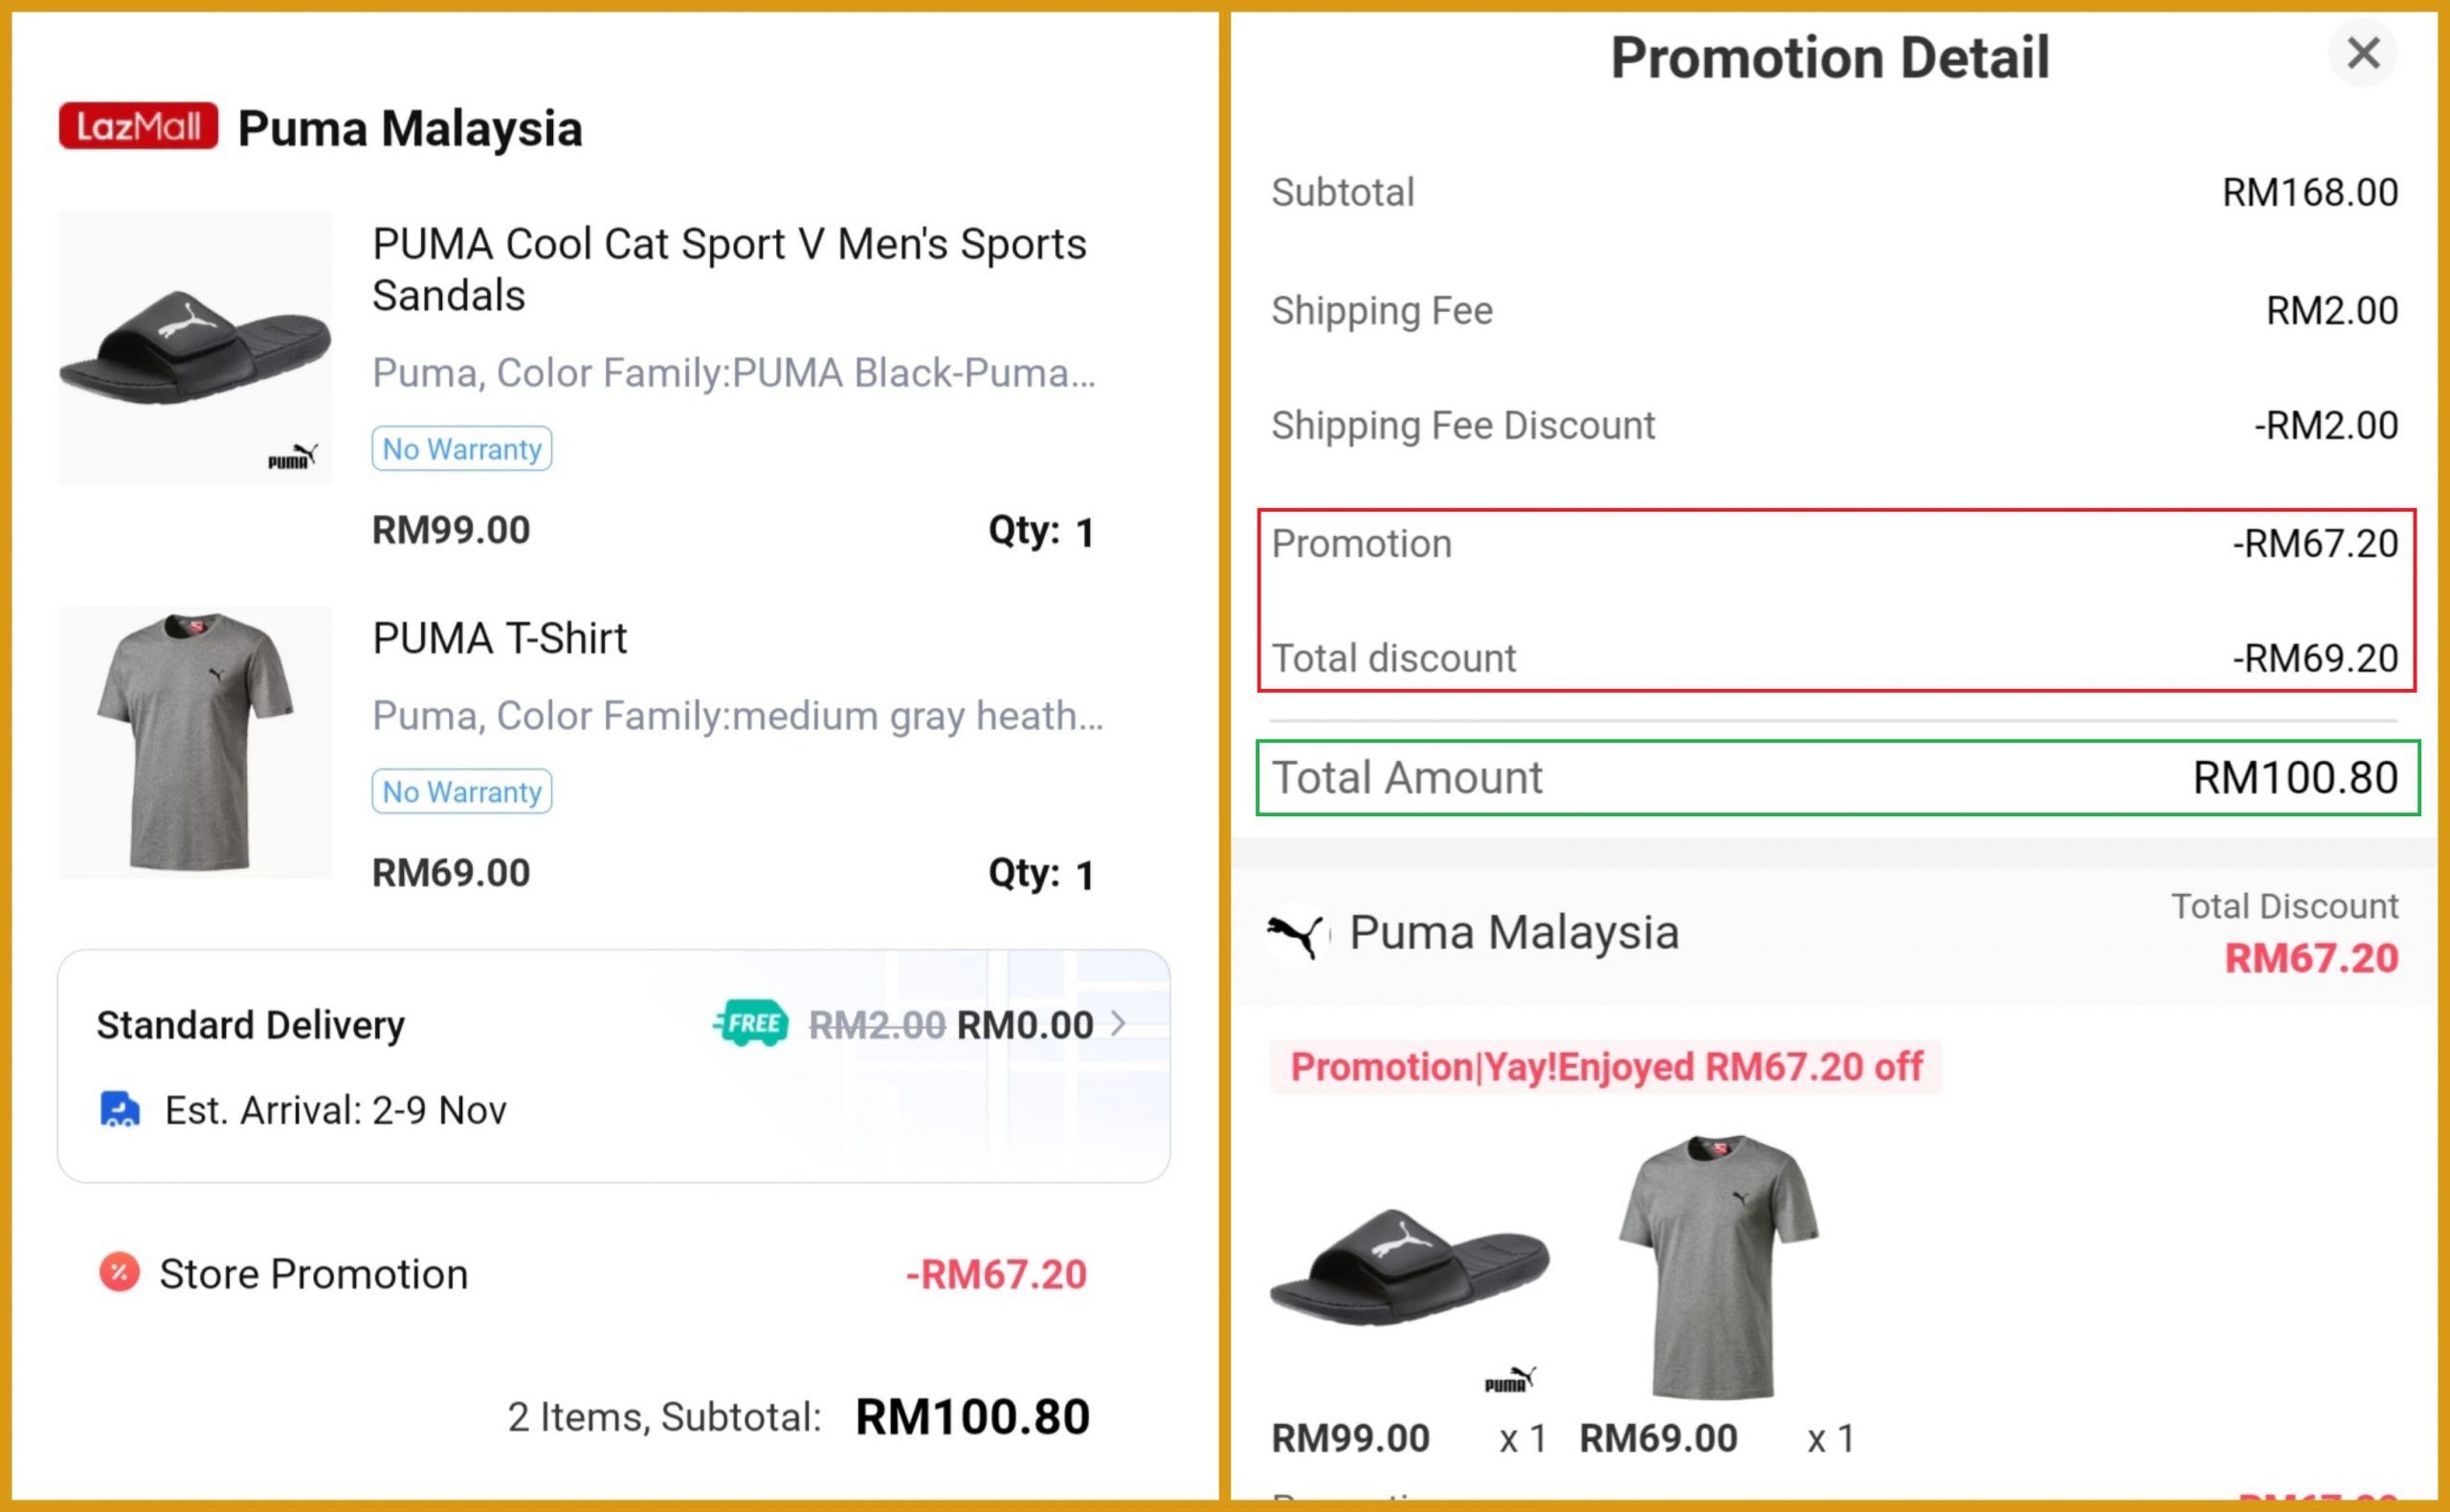Screen dimensions: 2450x1512
Task: Open PUMA Cool Cat sandals product image
Action: coord(195,347)
